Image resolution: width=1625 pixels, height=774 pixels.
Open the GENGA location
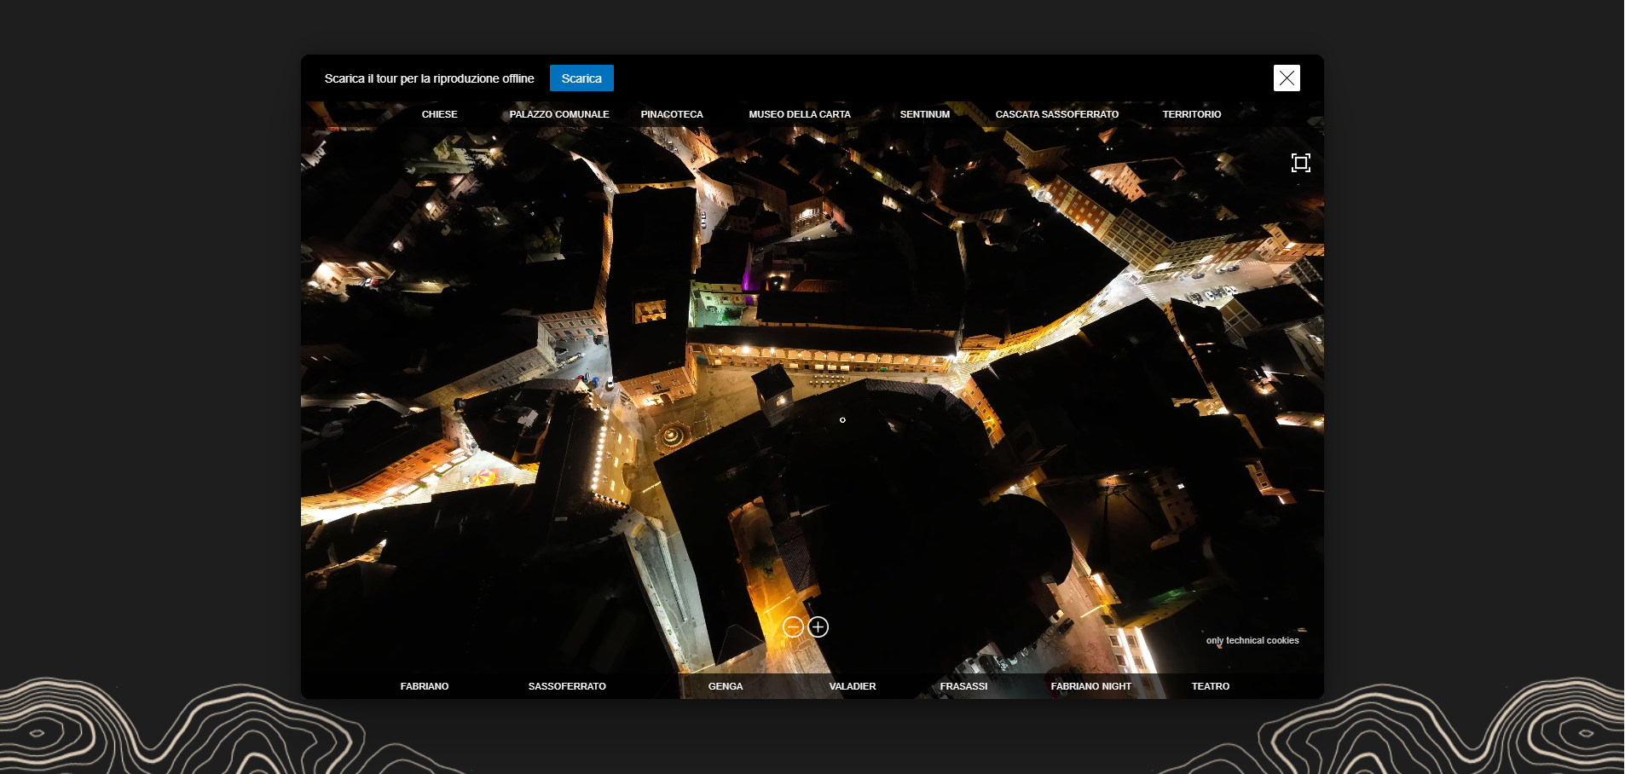tap(726, 686)
